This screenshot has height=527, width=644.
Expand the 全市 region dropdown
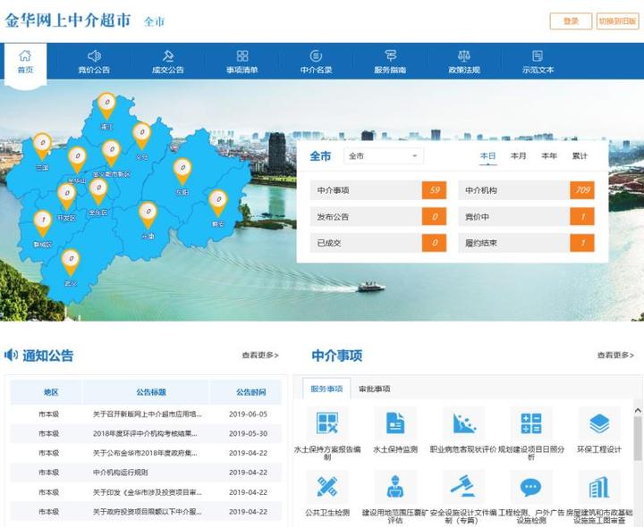point(383,155)
